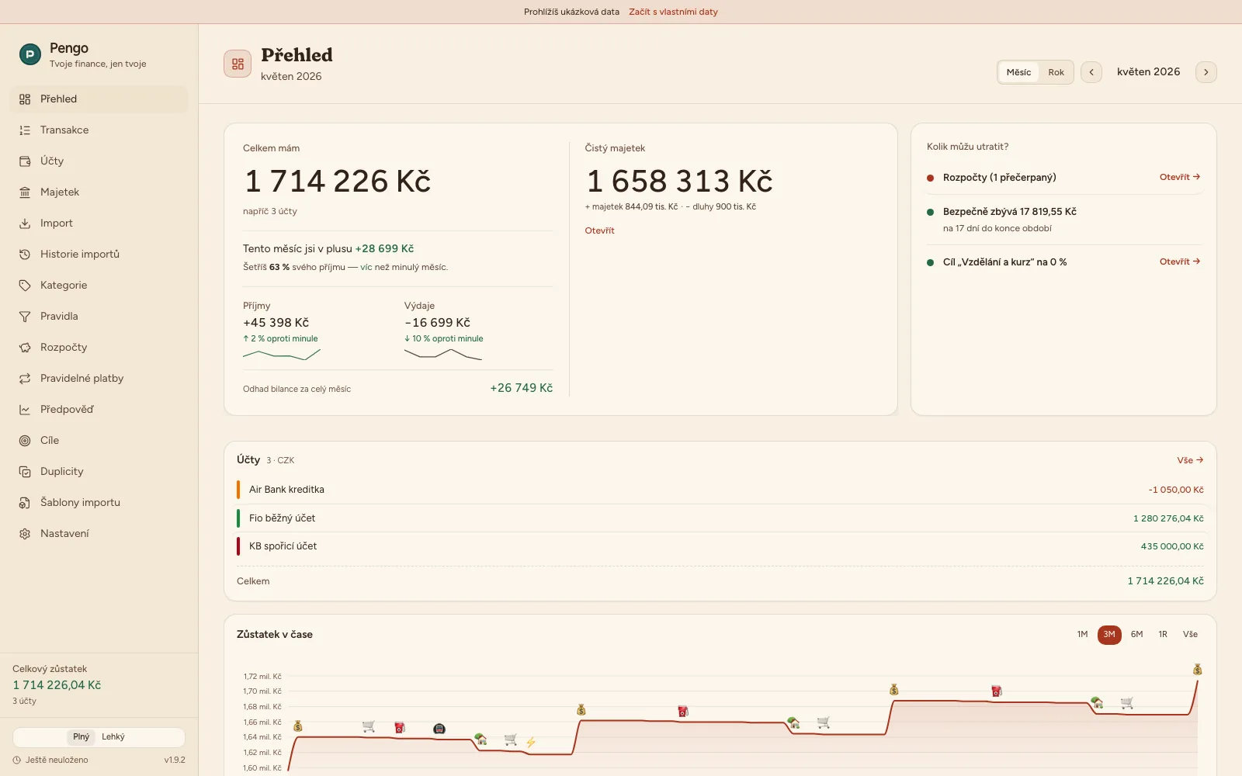1242x776 pixels.
Task: Open the Transakce list icon
Action: [x=25, y=130]
